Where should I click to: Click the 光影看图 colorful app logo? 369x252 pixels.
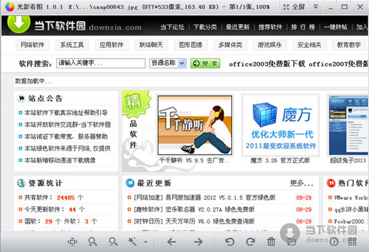point(9,7)
